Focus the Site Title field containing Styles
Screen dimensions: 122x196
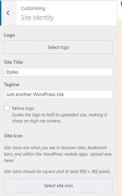click(58, 72)
